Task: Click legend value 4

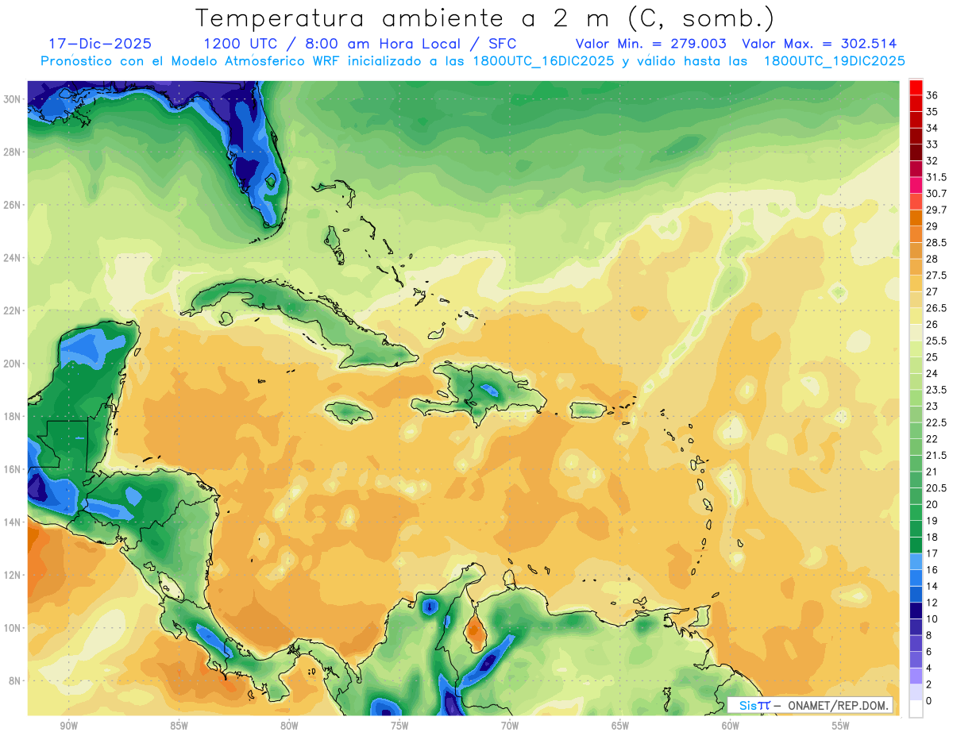Action: pos(929,668)
